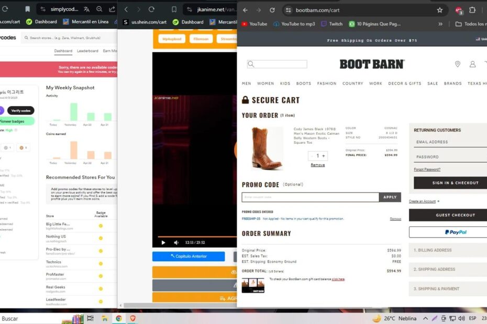Click the zoom magnifier icon in the simplycodes address bar
This screenshot has width=487, height=324.
pos(99,9)
